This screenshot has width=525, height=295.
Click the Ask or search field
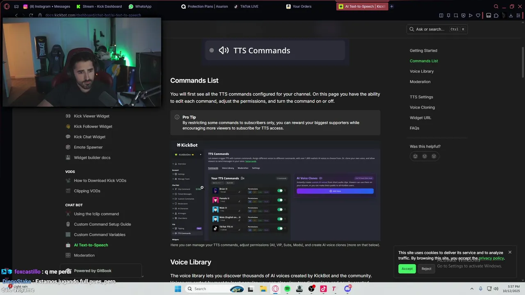pyautogui.click(x=437, y=29)
